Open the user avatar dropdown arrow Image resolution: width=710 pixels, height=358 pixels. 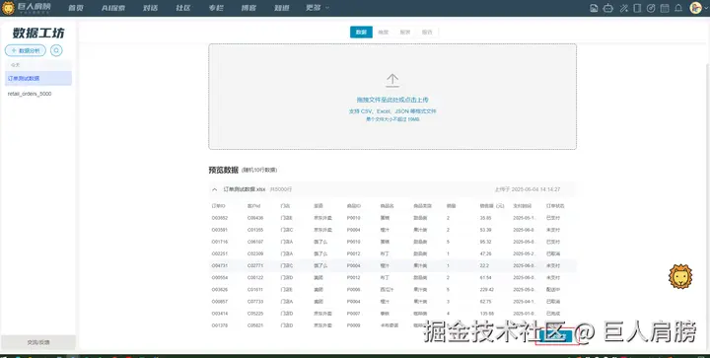coord(705,8)
